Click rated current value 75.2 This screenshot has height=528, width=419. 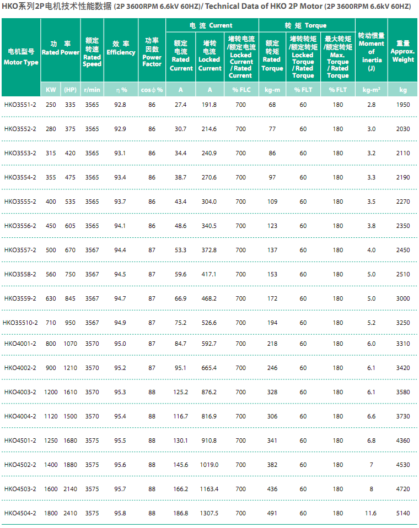181,323
